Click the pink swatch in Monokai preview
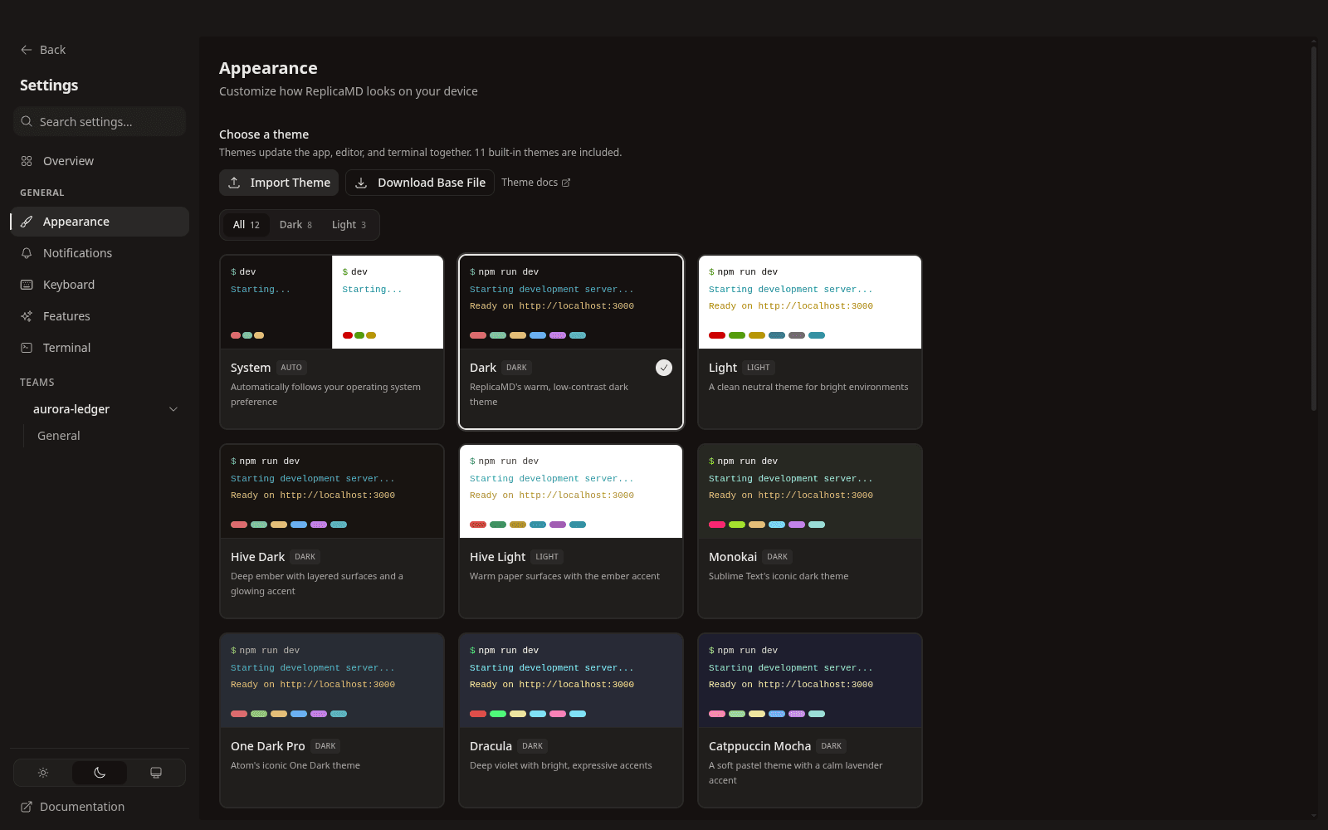 pos(717,525)
